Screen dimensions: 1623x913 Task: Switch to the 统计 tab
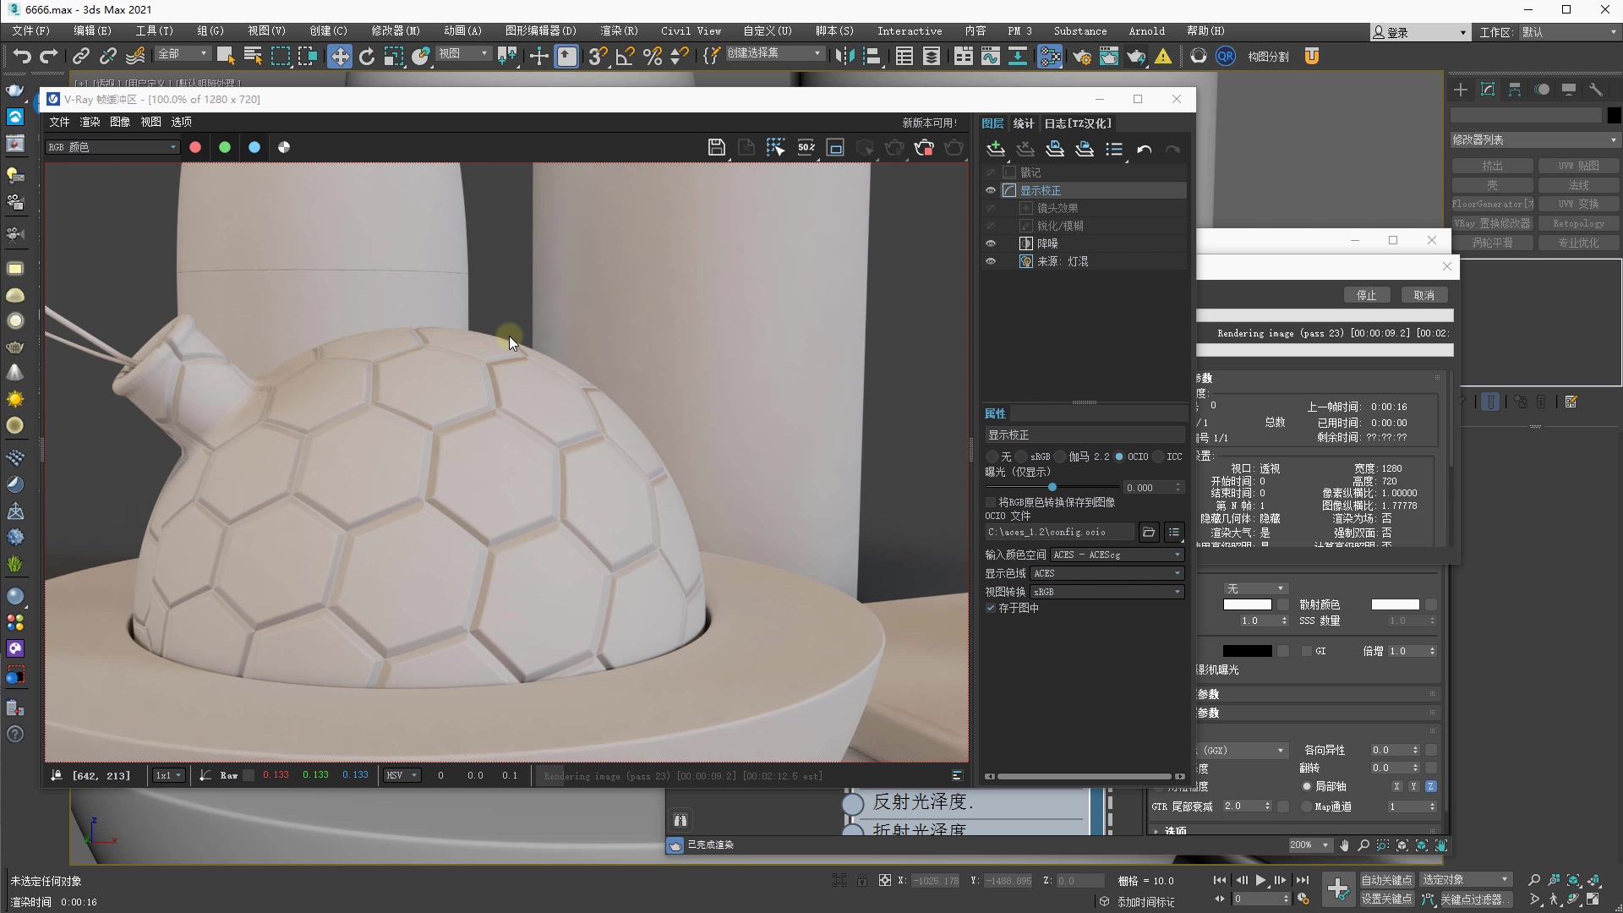(1023, 123)
